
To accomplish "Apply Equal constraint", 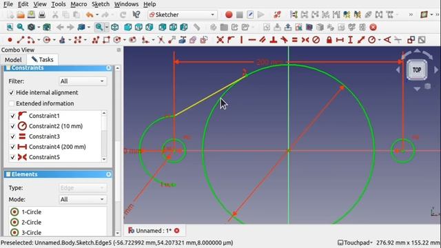I will point(294,40).
